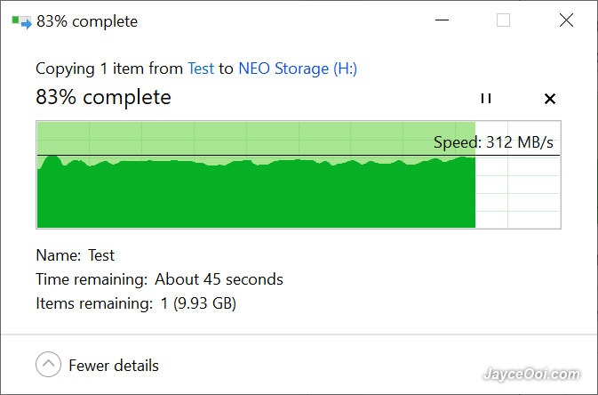
Task: Open the Test source folder link
Action: pos(201,69)
